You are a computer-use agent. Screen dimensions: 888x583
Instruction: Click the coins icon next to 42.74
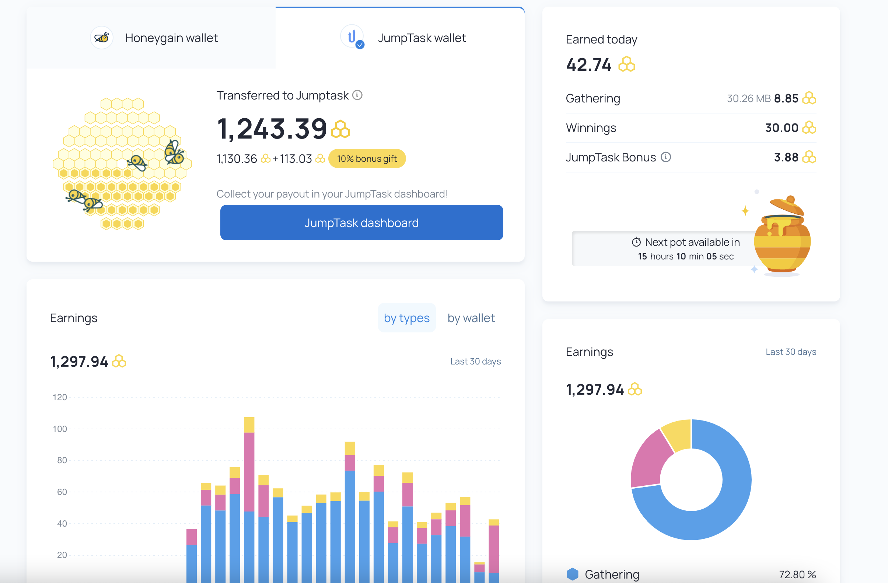tap(625, 64)
